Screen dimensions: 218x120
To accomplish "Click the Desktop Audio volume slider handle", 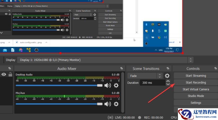I will tap(100, 85).
